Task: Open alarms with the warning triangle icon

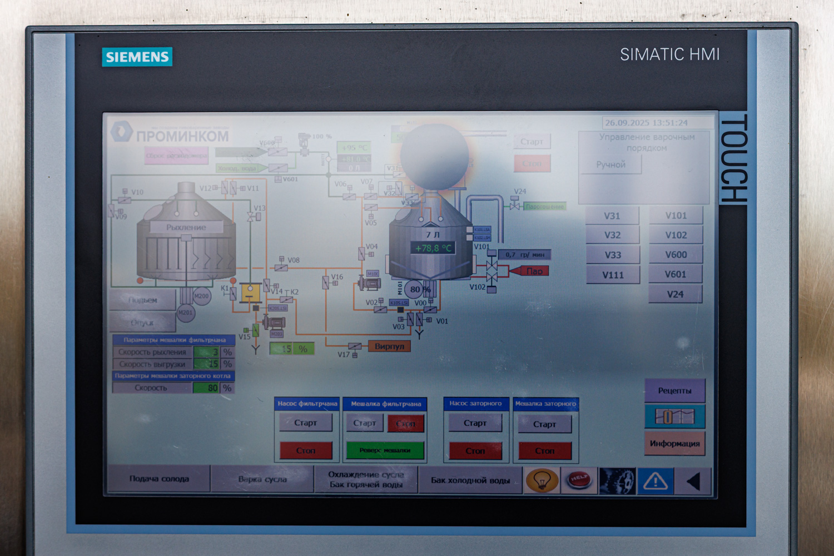Action: [x=655, y=481]
